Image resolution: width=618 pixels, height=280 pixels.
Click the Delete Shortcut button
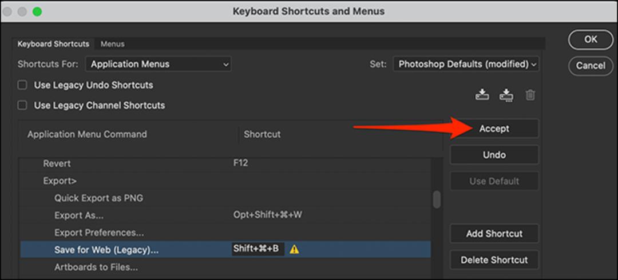pyautogui.click(x=494, y=260)
